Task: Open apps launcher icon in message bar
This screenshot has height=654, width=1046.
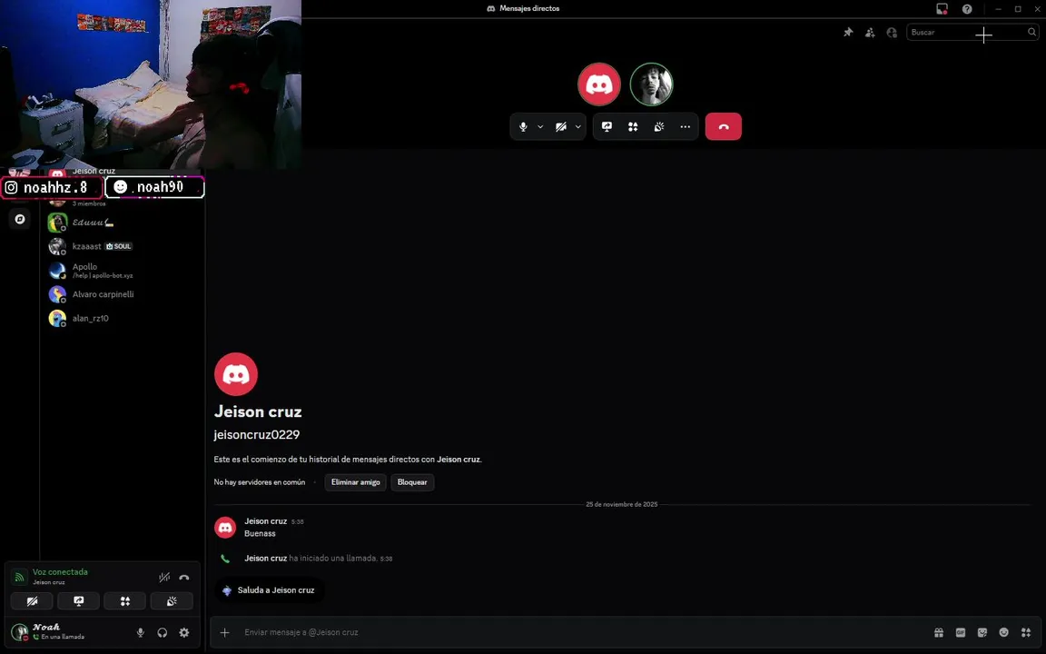Action: tap(1026, 632)
